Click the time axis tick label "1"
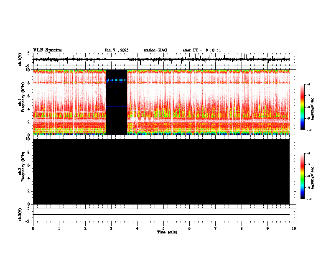 pos(59,228)
